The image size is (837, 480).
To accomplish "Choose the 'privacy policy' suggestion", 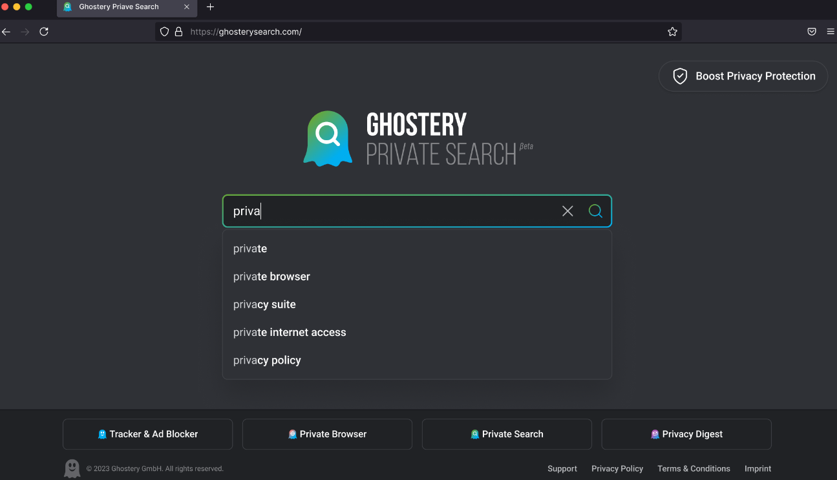I will [417, 360].
